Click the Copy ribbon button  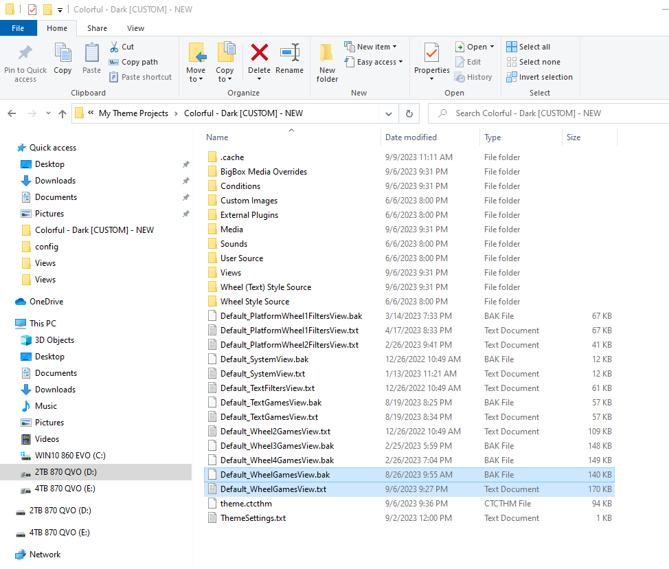point(63,59)
